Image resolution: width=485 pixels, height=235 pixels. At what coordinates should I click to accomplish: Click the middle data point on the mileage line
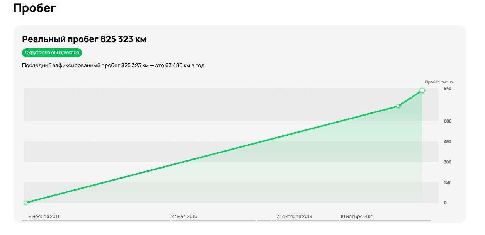coord(398,106)
